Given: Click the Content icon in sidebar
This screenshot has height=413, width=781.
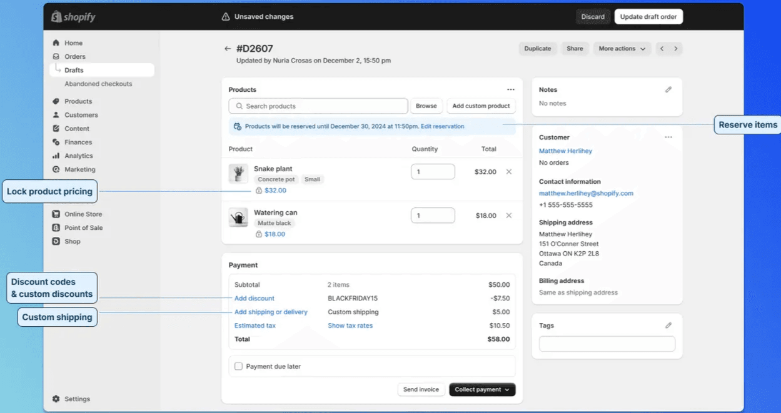Looking at the screenshot, I should [x=56, y=129].
